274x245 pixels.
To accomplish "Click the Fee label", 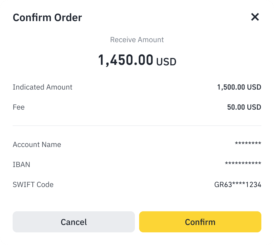I will pos(19,107).
